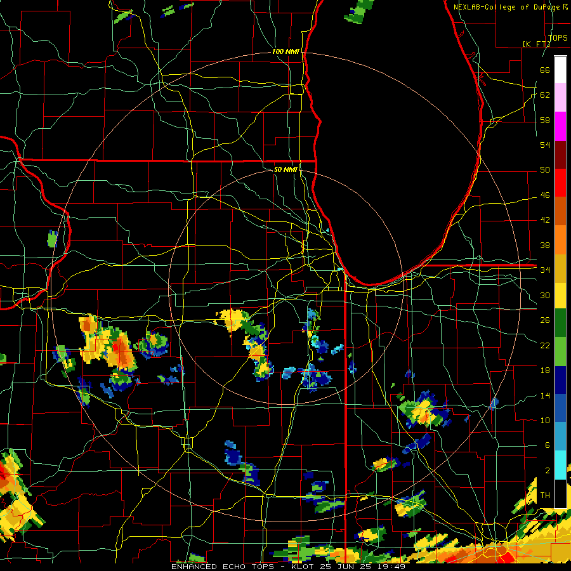
Task: Select the "26" legend value
Action: click(x=545, y=320)
